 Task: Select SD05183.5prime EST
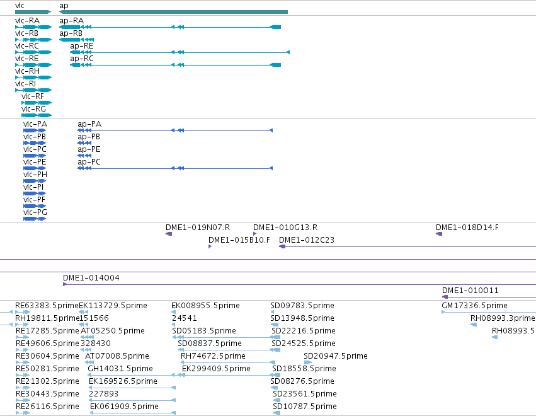pos(226,337)
